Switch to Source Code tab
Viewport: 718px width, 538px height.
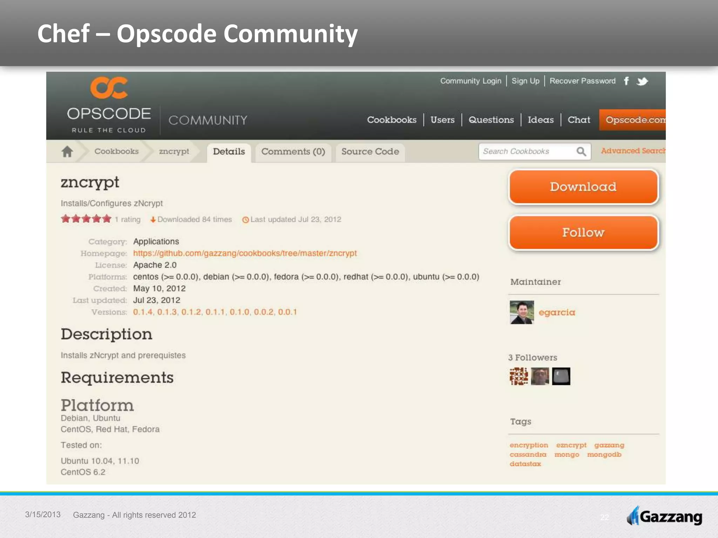tap(370, 152)
